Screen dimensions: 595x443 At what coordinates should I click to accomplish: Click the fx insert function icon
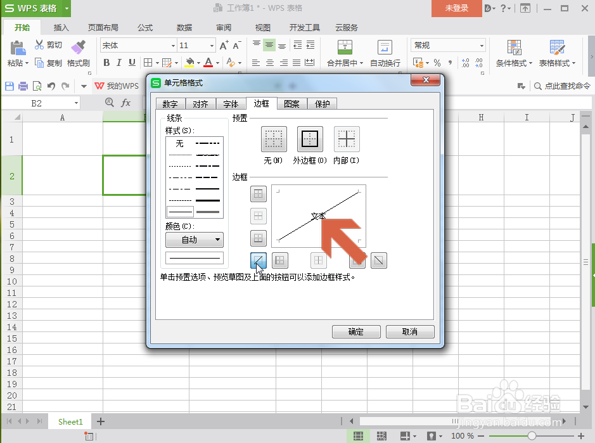[125, 103]
